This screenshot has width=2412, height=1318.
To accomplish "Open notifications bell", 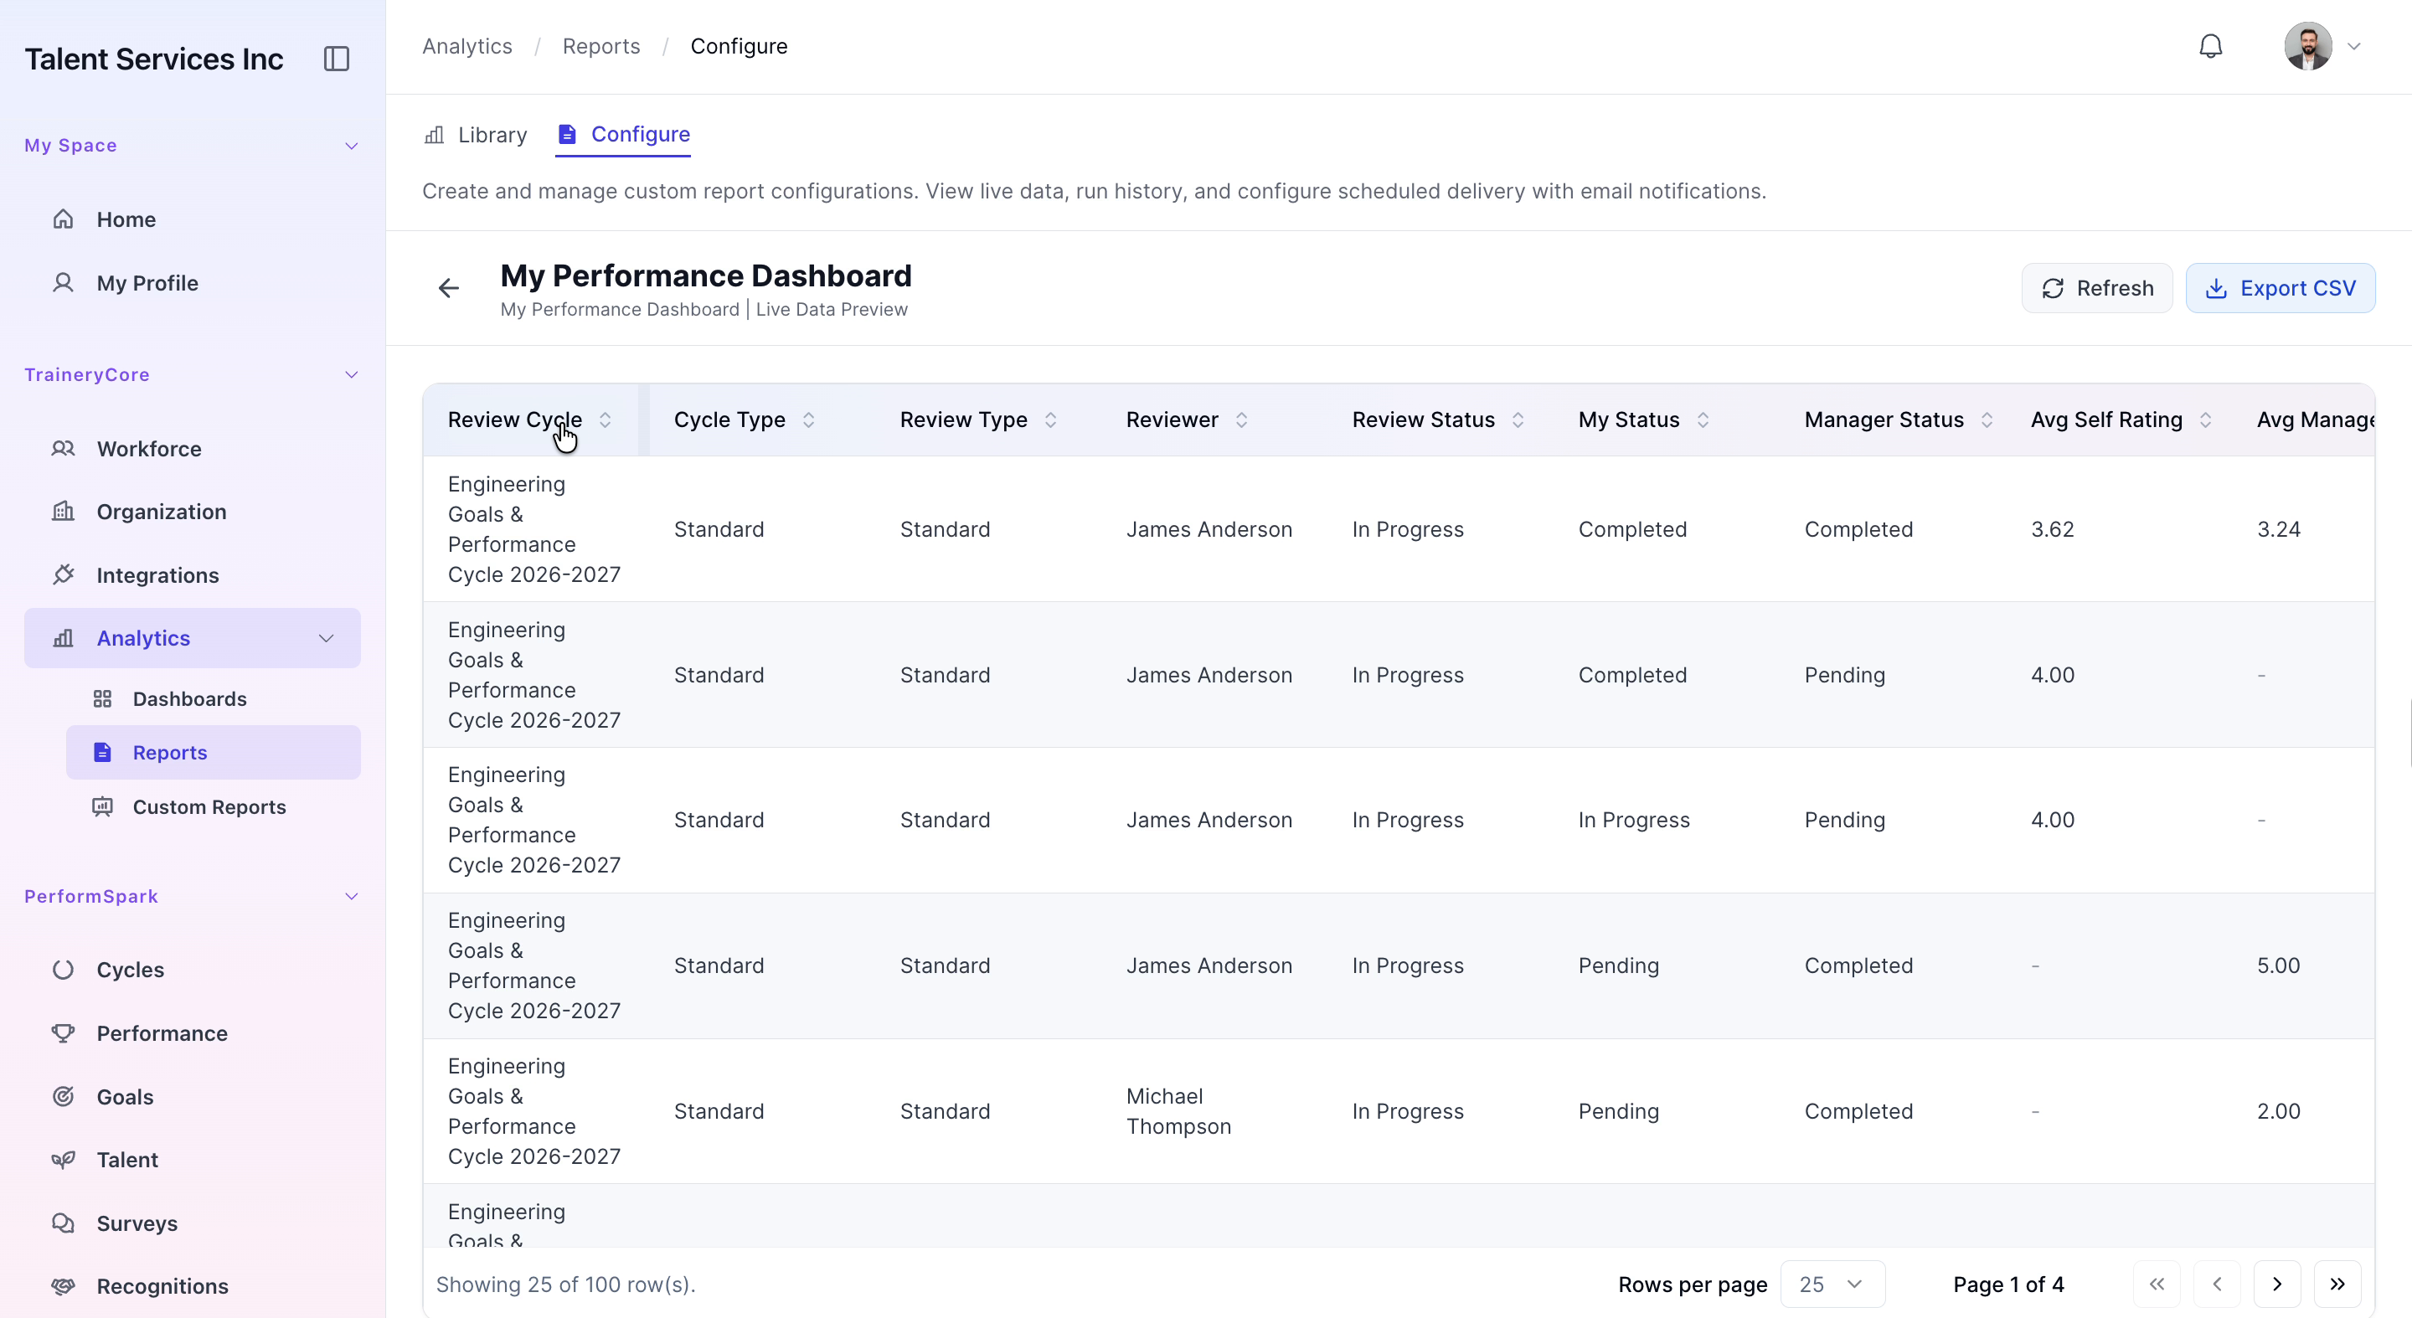I will (2210, 46).
